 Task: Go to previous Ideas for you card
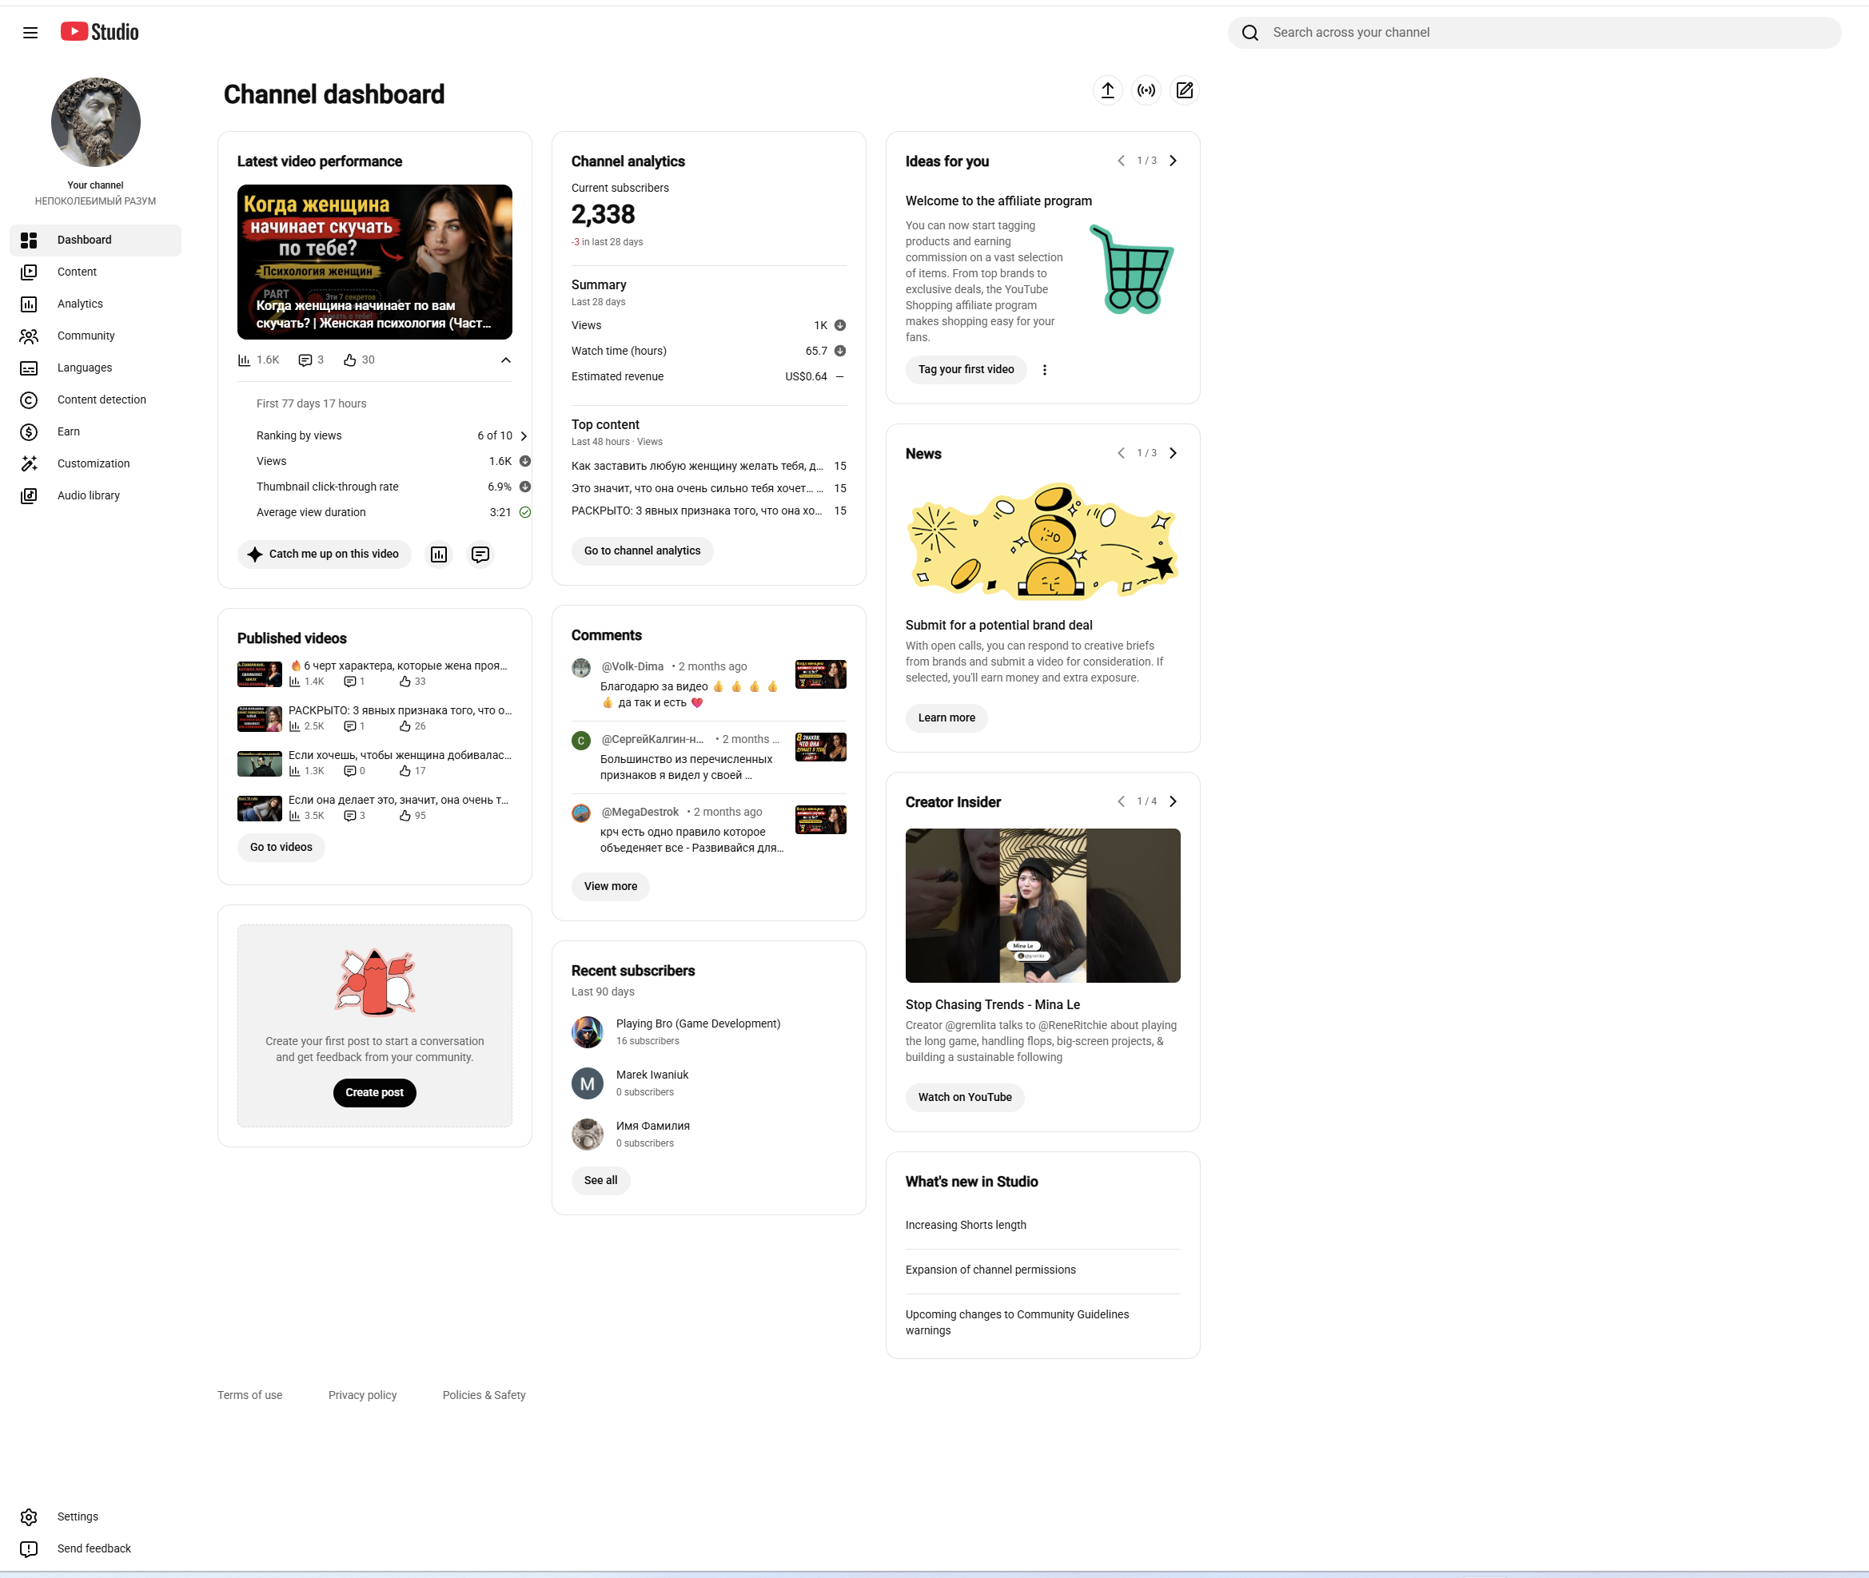pyautogui.click(x=1121, y=161)
